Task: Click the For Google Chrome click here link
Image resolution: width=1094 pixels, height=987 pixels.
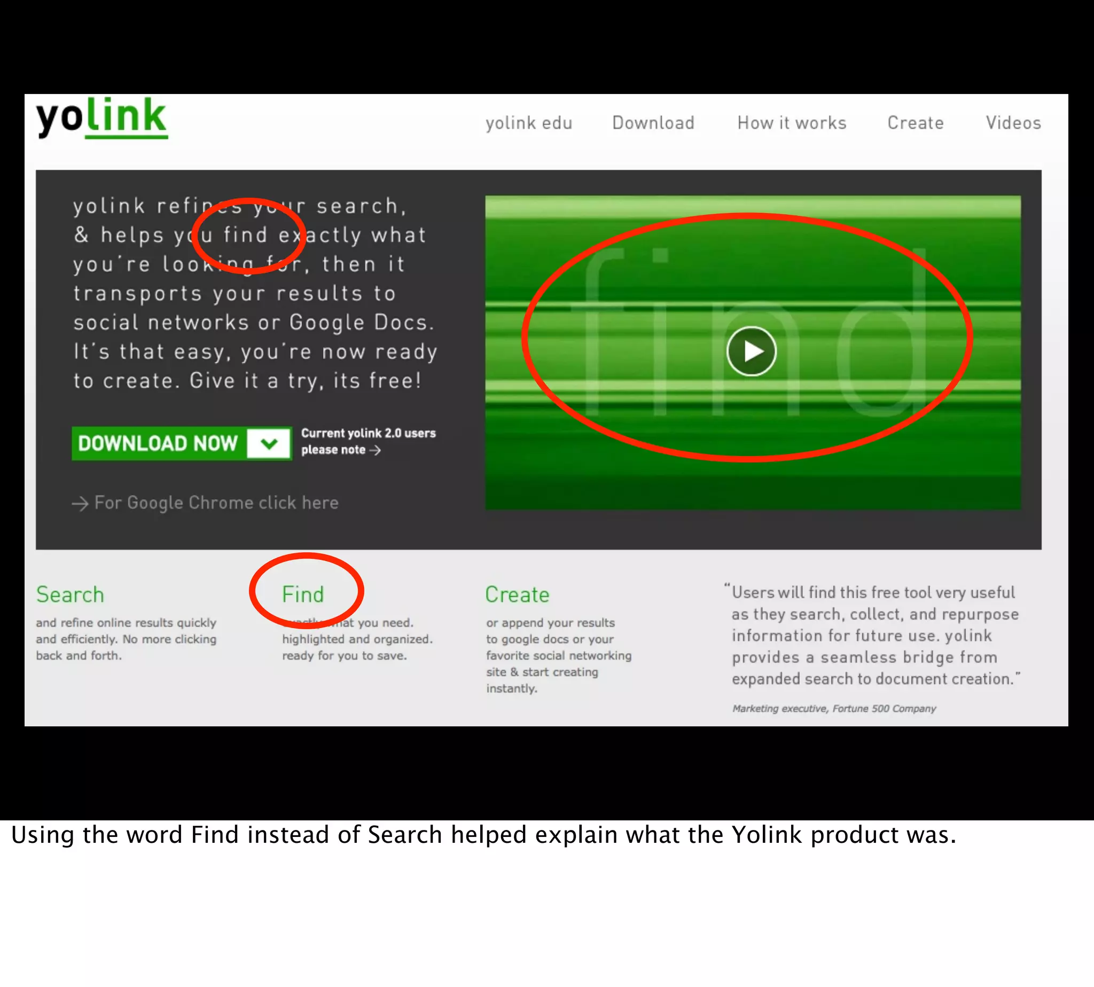Action: click(x=216, y=503)
